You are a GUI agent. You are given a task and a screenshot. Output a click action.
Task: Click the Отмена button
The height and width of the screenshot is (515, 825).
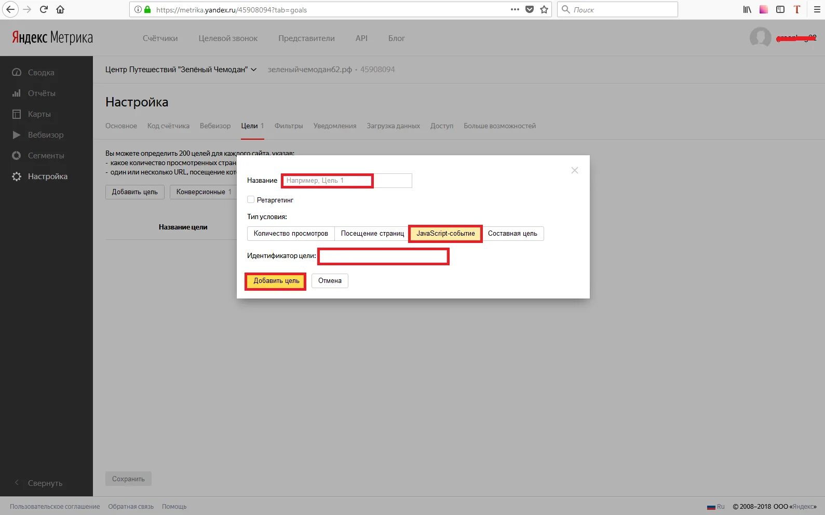330,281
